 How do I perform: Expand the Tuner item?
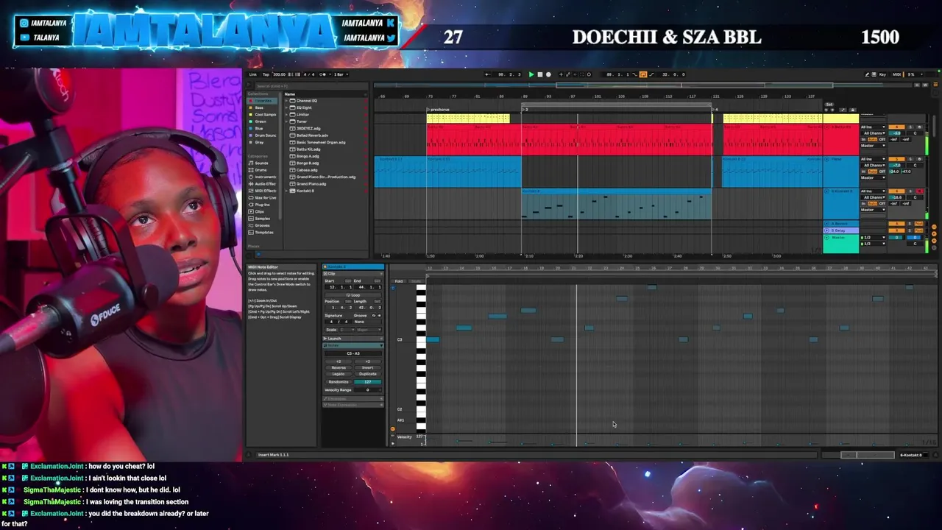[x=286, y=121]
